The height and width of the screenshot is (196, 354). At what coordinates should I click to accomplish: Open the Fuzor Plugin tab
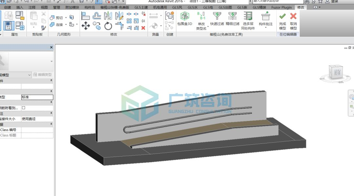pyautogui.click(x=281, y=8)
